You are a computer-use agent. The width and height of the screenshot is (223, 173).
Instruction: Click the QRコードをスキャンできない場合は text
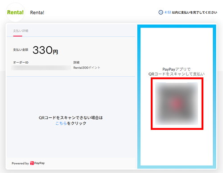70,118
